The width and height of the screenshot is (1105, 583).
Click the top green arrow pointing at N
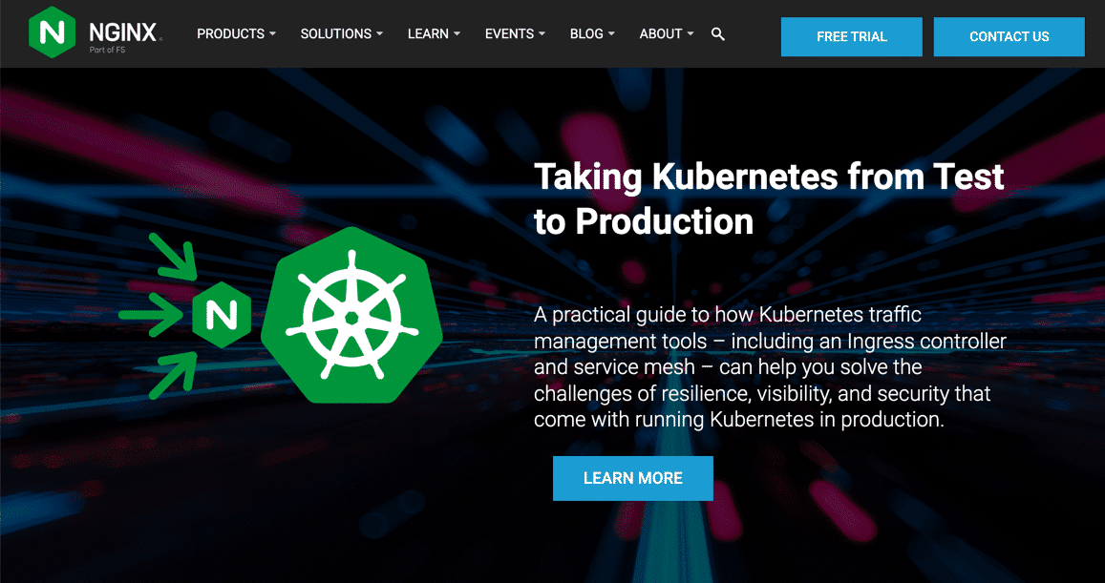[x=174, y=257]
